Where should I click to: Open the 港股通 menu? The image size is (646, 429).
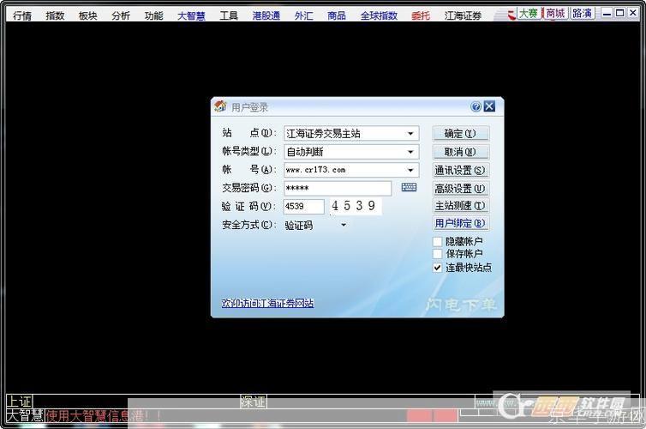coord(266,15)
